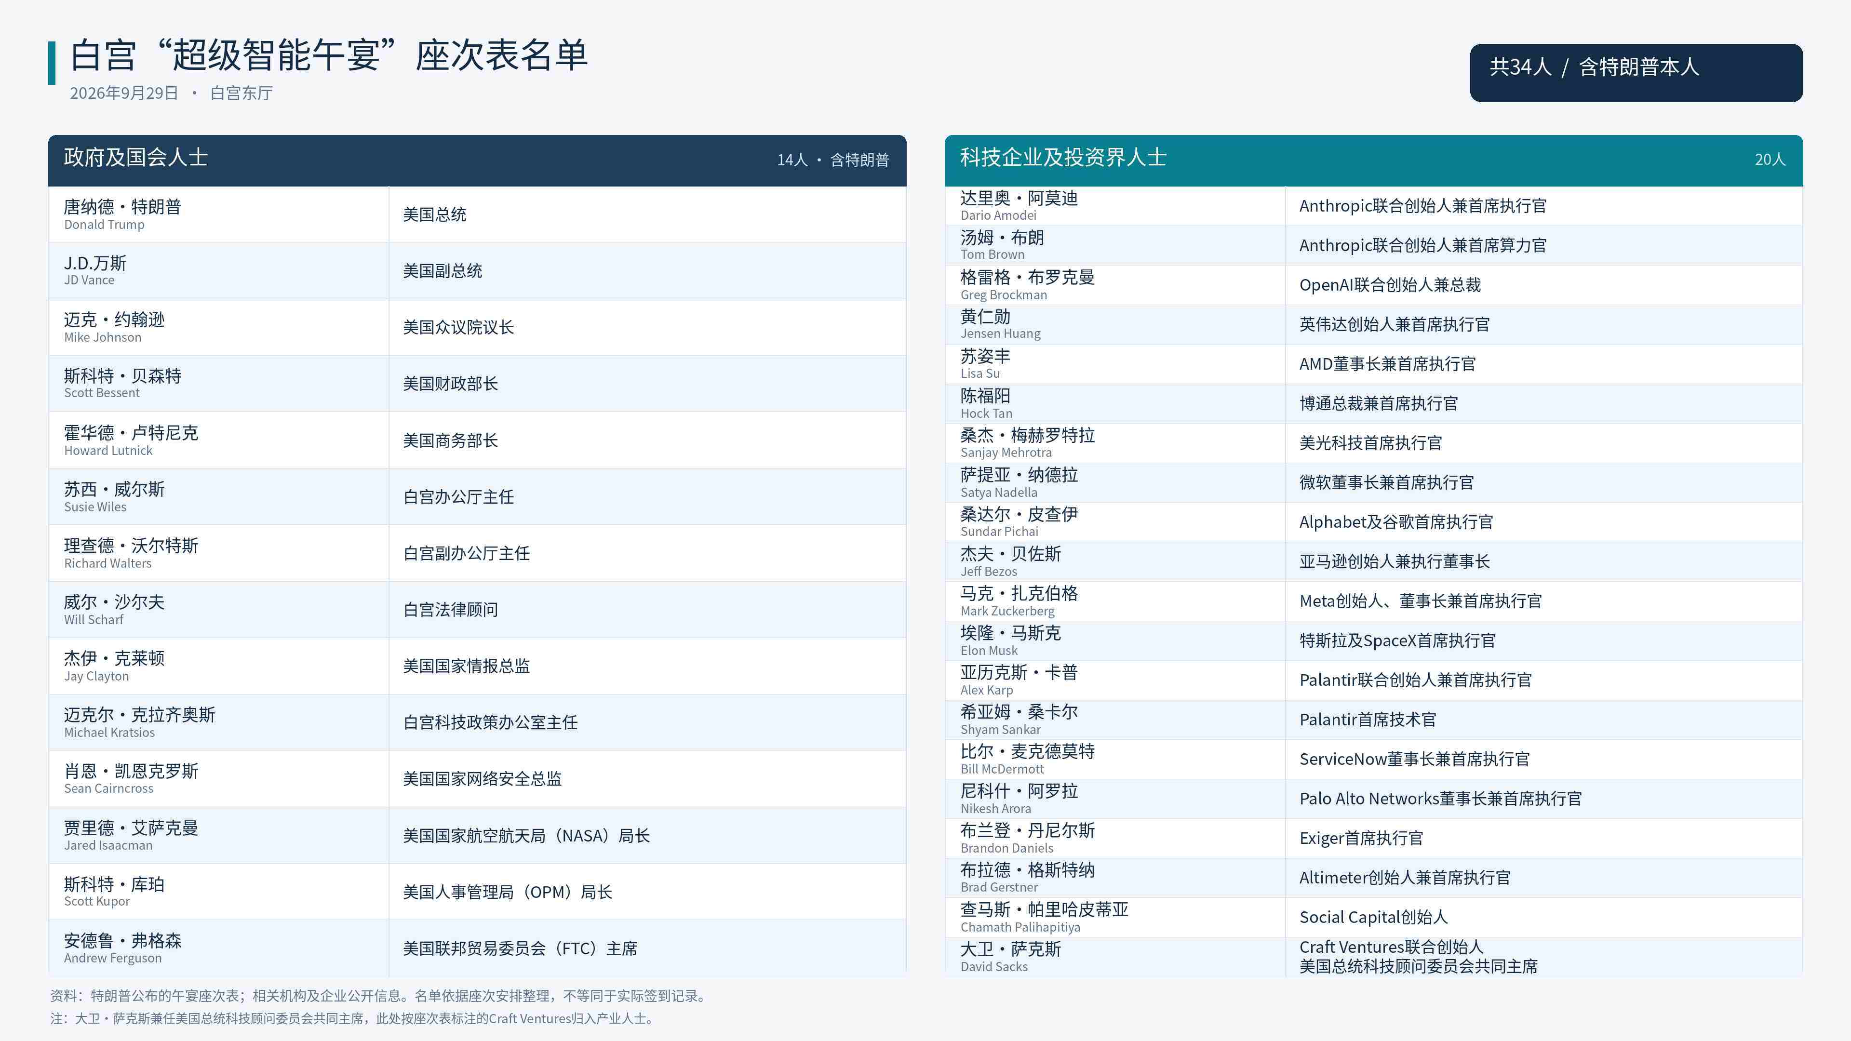
Task: Click the title cell 美国财政部长
Action: point(451,384)
